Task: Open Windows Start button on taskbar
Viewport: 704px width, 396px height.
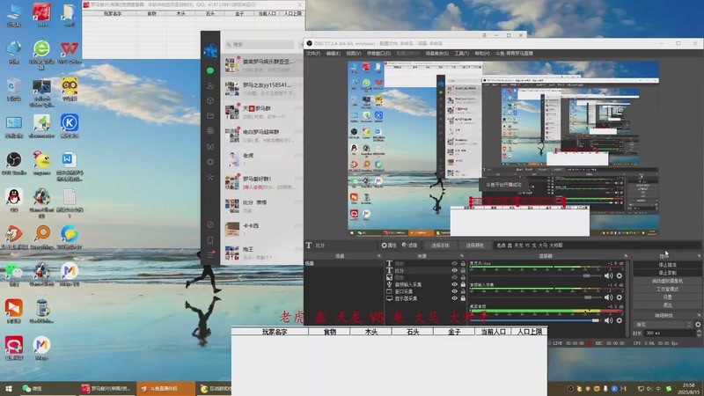Action: pos(9,388)
